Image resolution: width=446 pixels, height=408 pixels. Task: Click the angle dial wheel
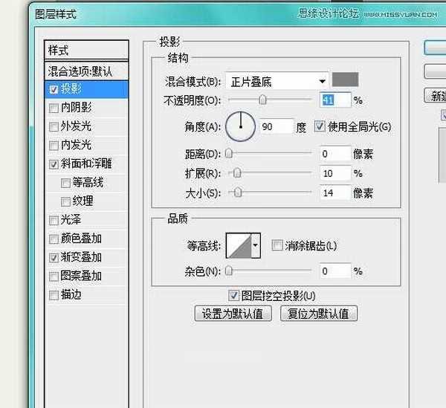coord(240,127)
